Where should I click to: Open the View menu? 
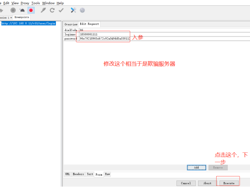[x=15, y=3]
